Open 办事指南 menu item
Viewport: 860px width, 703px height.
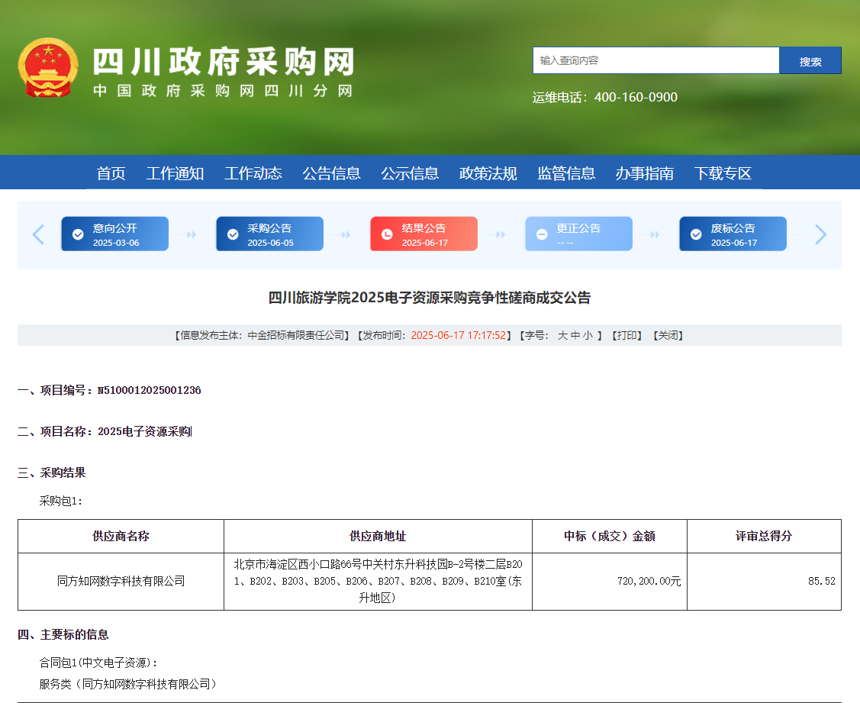coord(645,173)
